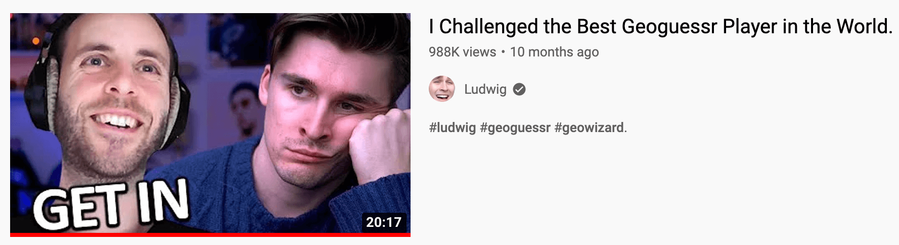The width and height of the screenshot is (899, 245).
Task: Click the red watched progress bar
Action: pyautogui.click(x=210, y=234)
